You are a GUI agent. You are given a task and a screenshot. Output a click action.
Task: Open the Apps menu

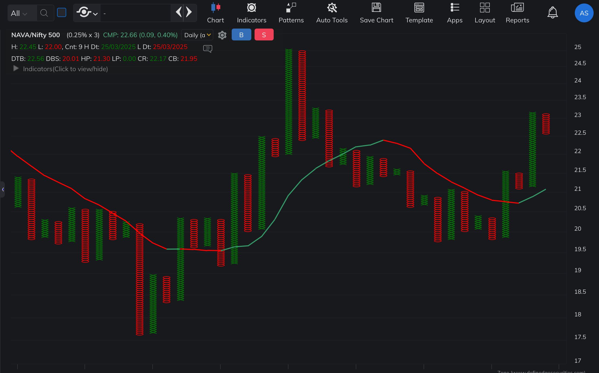pyautogui.click(x=454, y=12)
